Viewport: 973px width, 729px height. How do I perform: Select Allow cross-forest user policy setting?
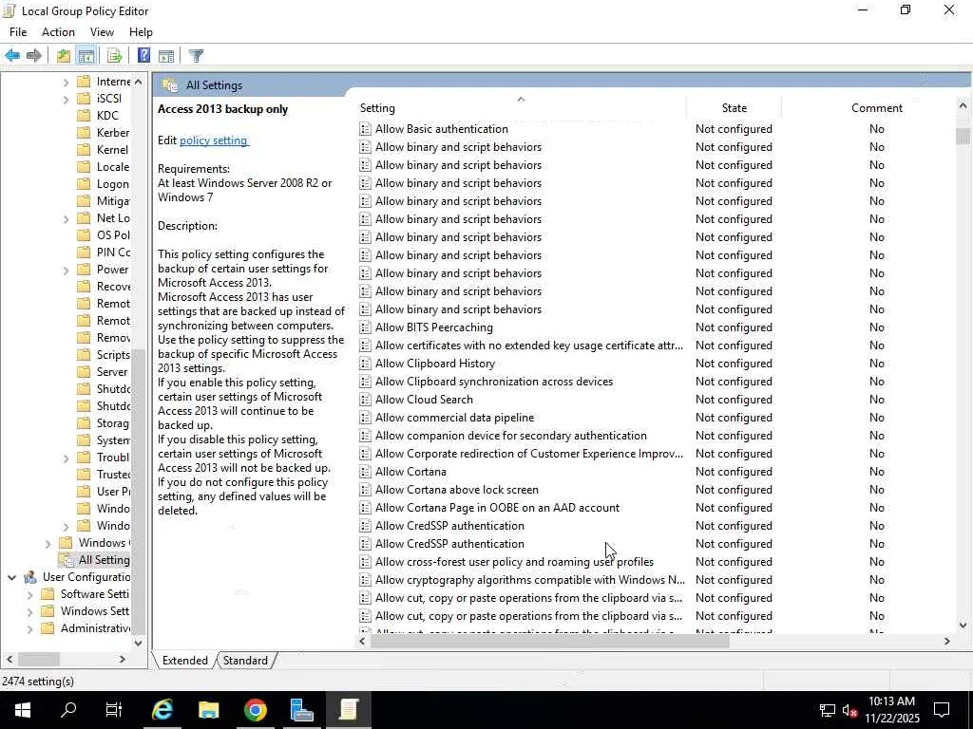pos(514,562)
